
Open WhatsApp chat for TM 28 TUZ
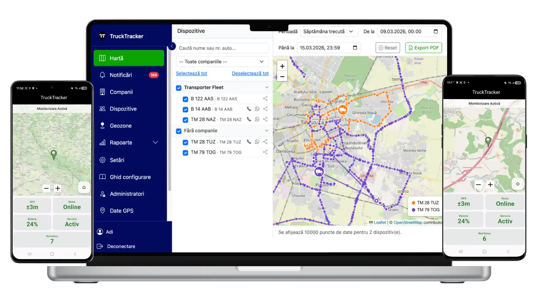point(257,142)
